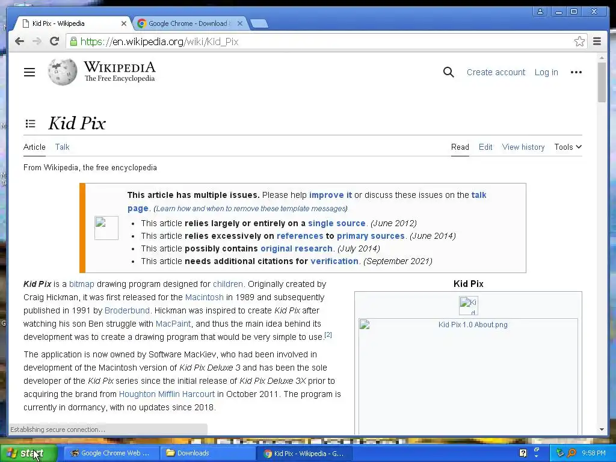Select the Read tab
This screenshot has height=462, width=616.
(460, 147)
